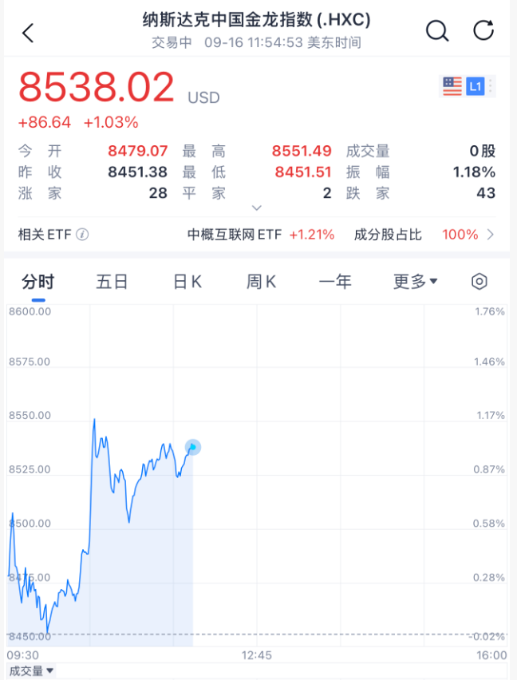Select the 分时 intraday tab
Image resolution: width=517 pixels, height=680 pixels.
38,282
